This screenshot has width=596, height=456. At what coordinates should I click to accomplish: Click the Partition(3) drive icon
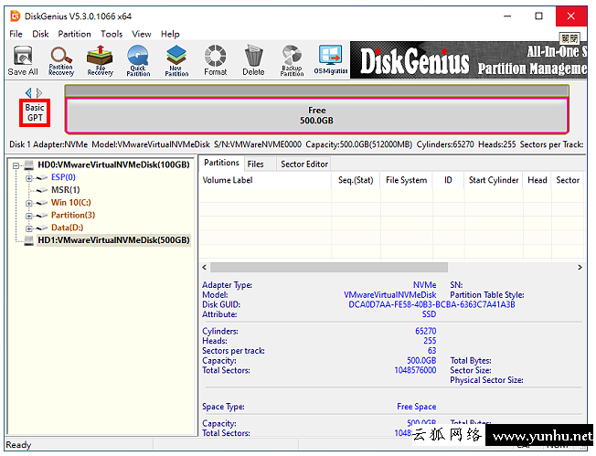point(42,216)
